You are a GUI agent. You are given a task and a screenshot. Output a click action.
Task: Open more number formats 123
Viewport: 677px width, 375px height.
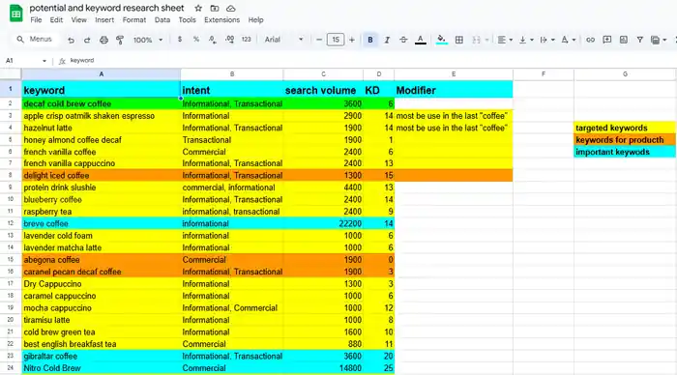click(x=246, y=40)
